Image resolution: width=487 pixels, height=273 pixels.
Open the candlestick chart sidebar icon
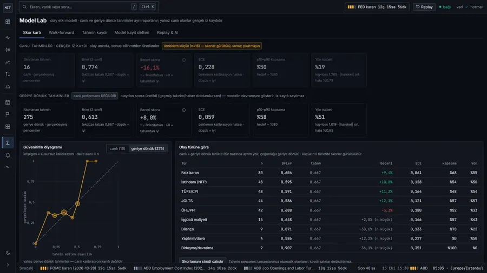pos(8,50)
